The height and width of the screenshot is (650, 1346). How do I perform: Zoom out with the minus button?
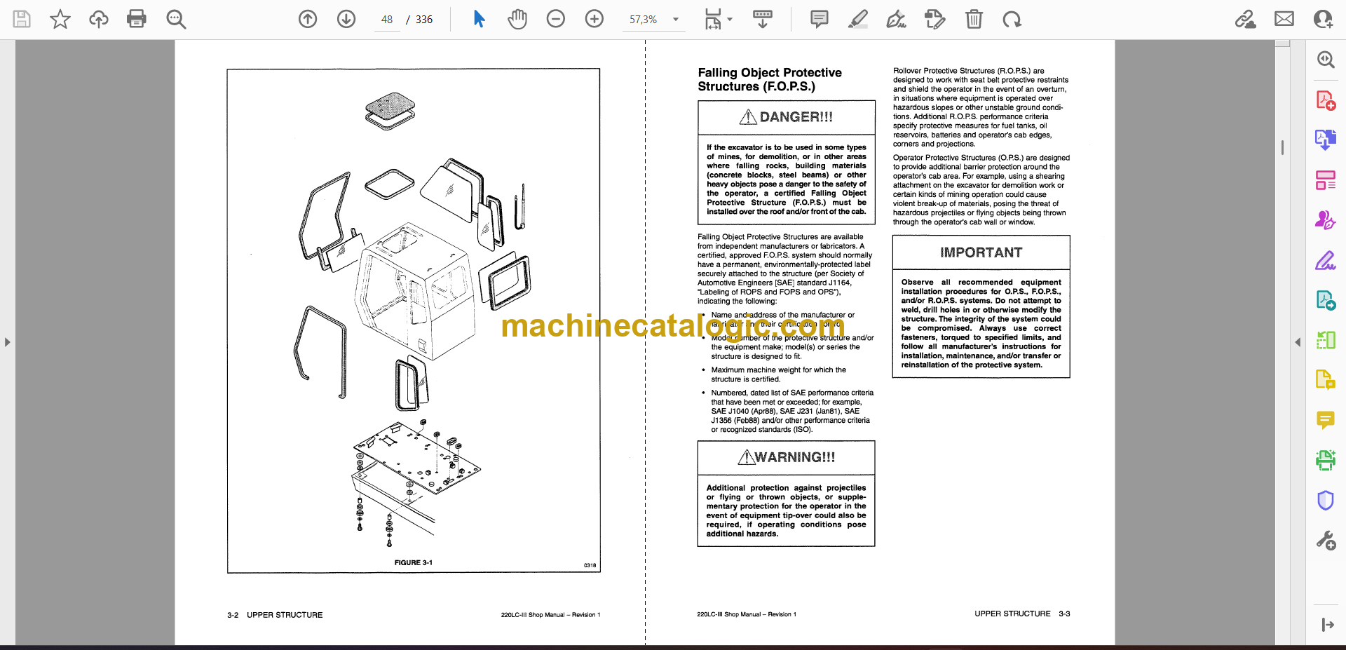tap(556, 19)
